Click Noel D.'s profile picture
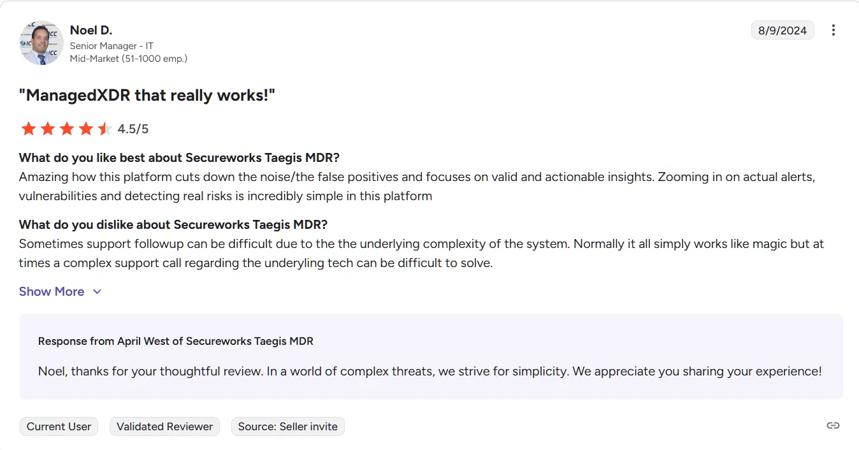Image resolution: width=859 pixels, height=450 pixels. (41, 43)
